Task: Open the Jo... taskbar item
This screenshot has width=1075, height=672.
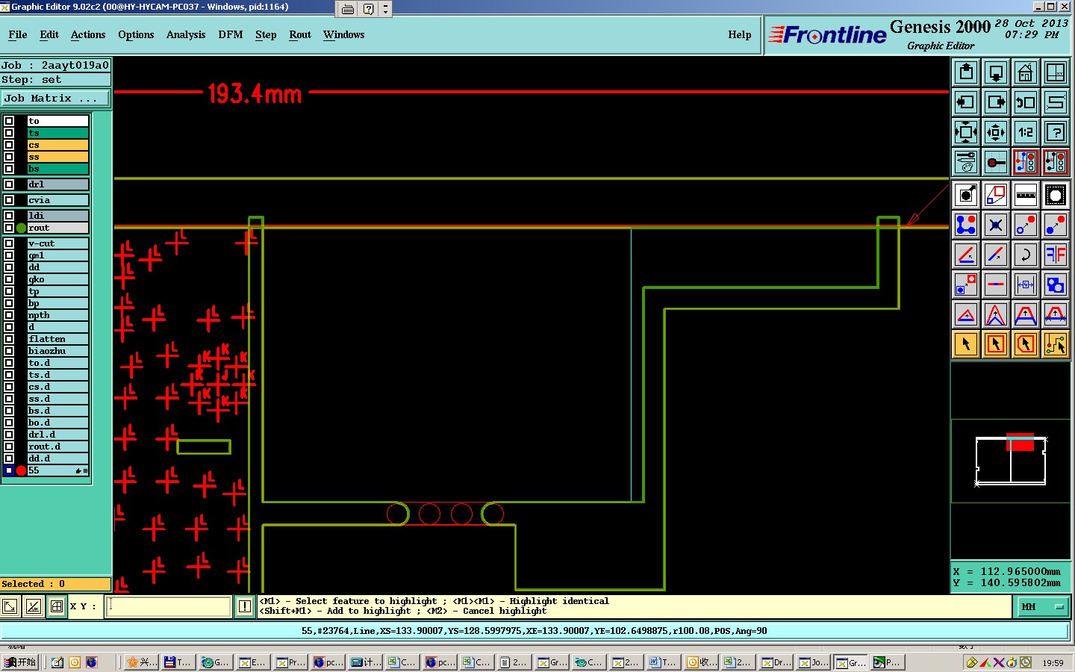Action: pyautogui.click(x=814, y=662)
